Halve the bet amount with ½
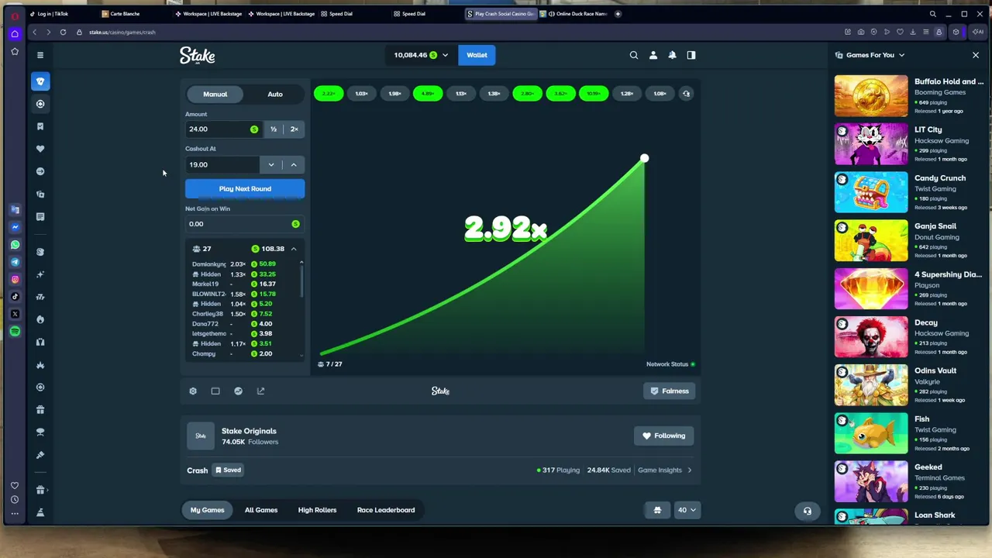Viewport: 992px width, 558px height. click(274, 129)
